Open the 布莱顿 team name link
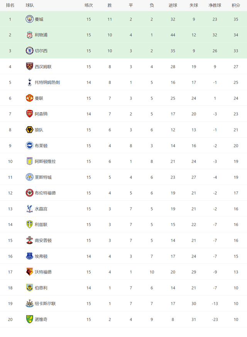 coord(41,146)
